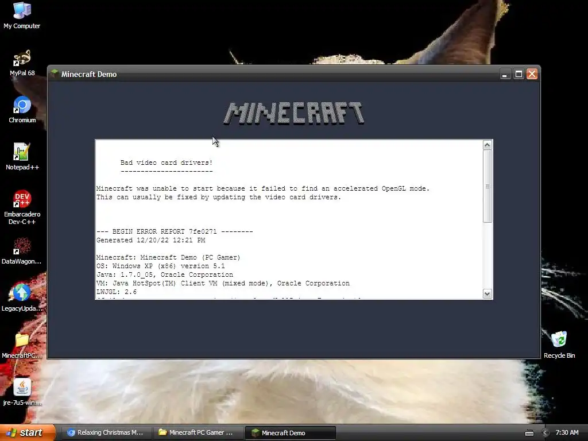This screenshot has height=441, width=588.
Task: Select the Recycle Bin icon
Action: pyautogui.click(x=559, y=345)
